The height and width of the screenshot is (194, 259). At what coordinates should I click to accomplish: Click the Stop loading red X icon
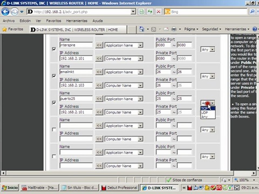(158, 12)
